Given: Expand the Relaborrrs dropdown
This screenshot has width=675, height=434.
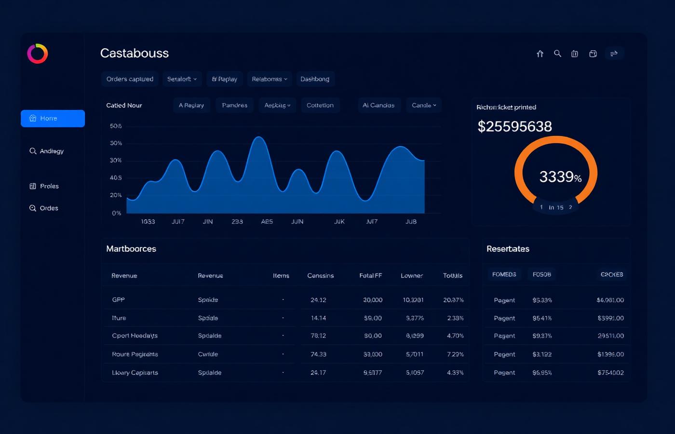Looking at the screenshot, I should [270, 79].
